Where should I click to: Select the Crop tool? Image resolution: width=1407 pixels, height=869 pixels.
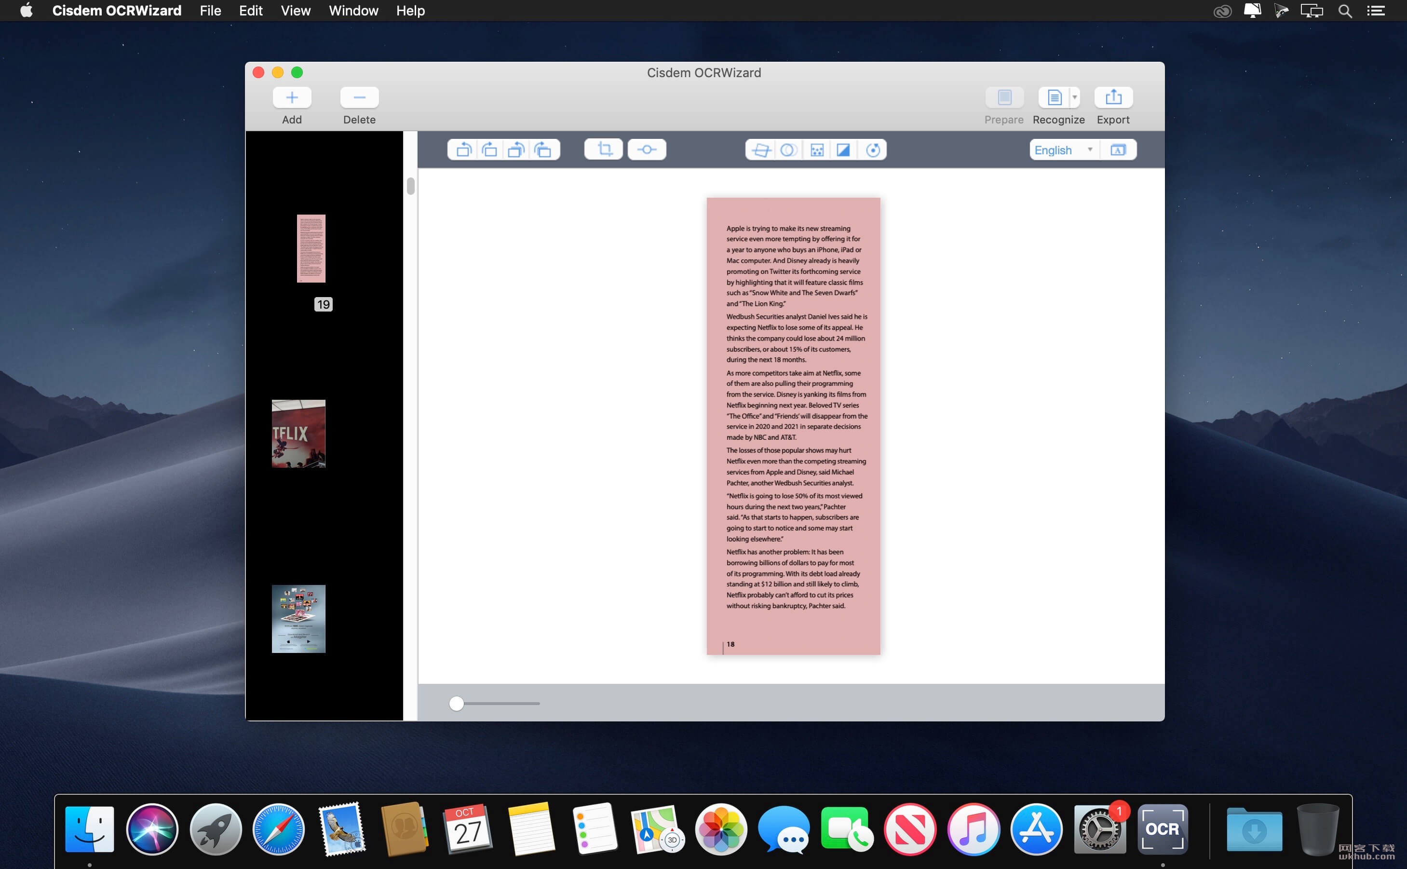pyautogui.click(x=604, y=150)
